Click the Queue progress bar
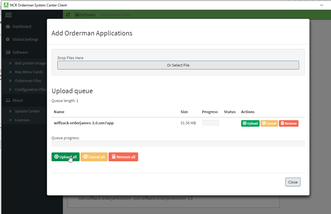The width and height of the screenshot is (331, 214). pyautogui.click(x=178, y=144)
